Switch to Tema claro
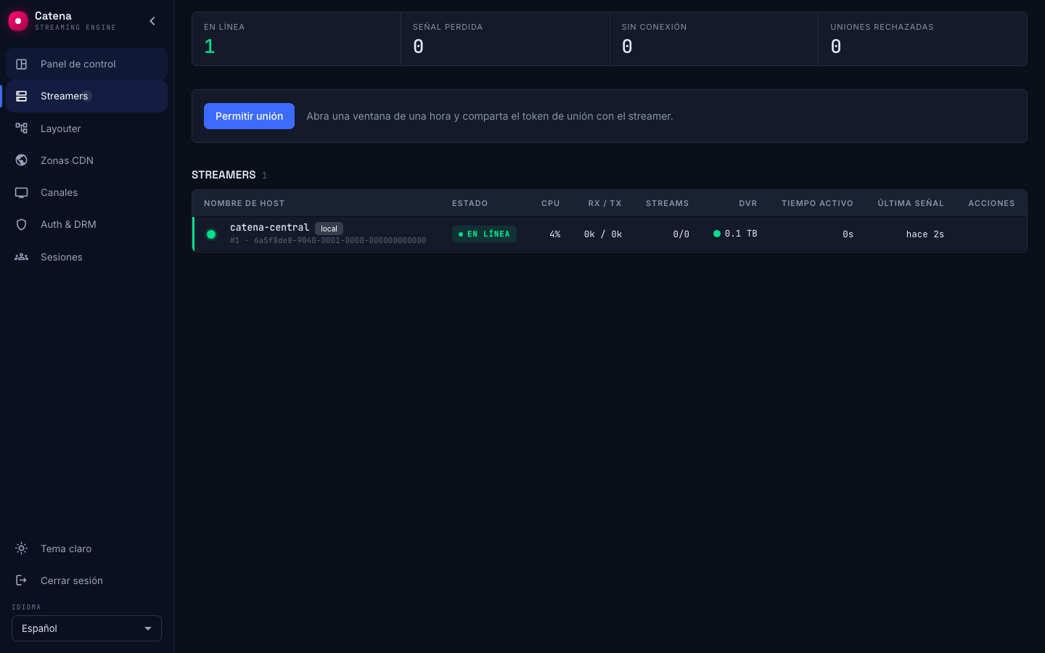 [86, 549]
